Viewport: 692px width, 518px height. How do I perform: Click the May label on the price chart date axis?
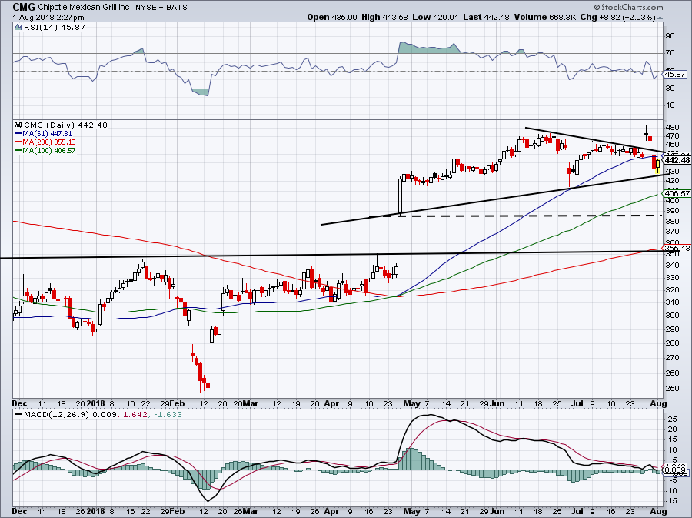point(412,403)
